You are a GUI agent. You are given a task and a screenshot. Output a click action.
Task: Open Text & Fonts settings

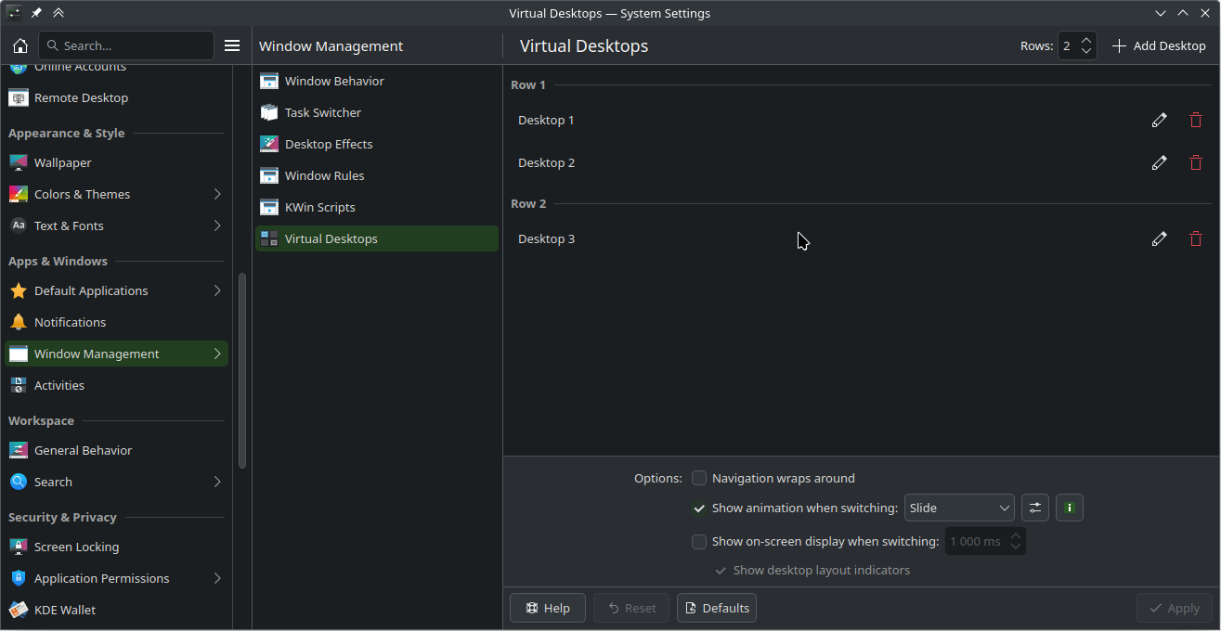tap(116, 225)
